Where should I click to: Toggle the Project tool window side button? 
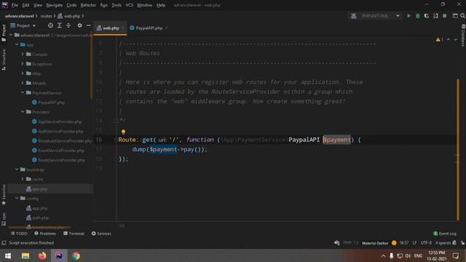[4, 33]
